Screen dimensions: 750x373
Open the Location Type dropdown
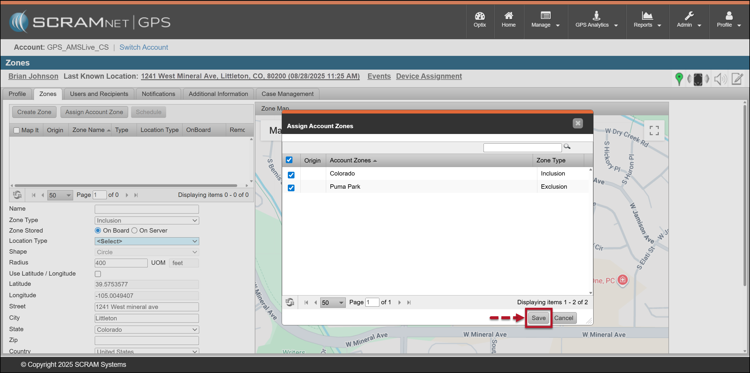click(x=147, y=241)
